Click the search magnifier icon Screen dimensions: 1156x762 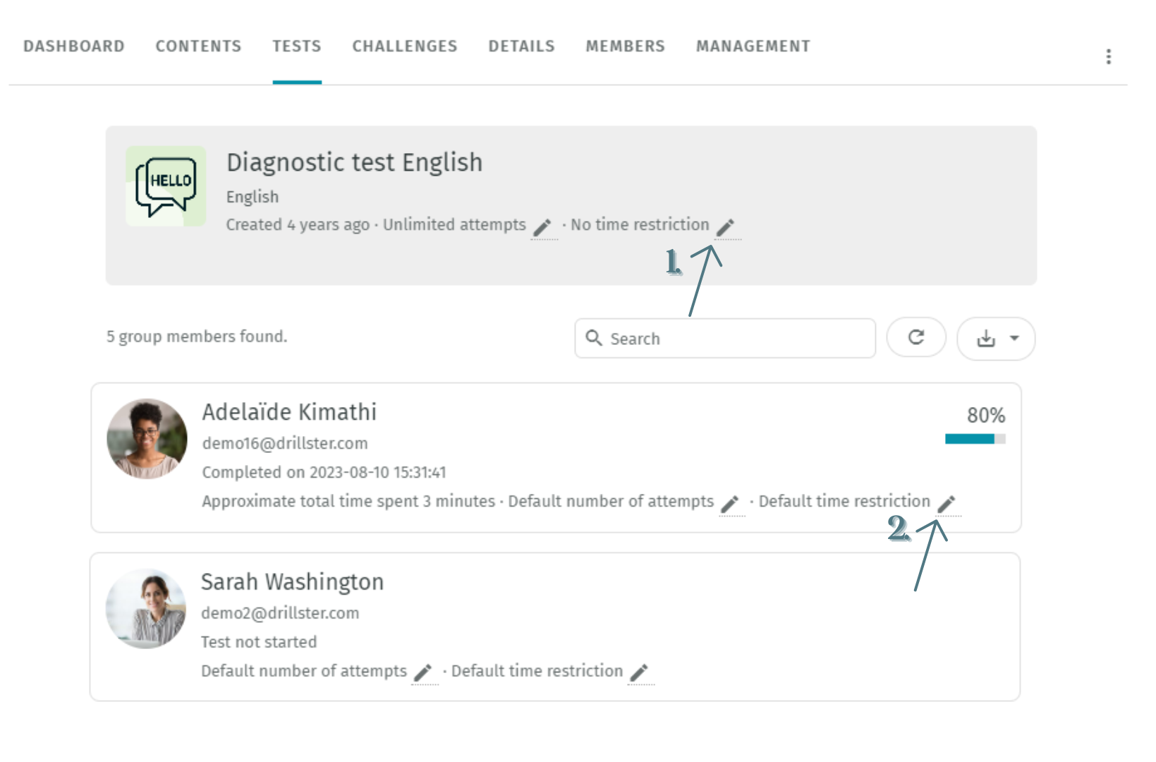pos(595,339)
